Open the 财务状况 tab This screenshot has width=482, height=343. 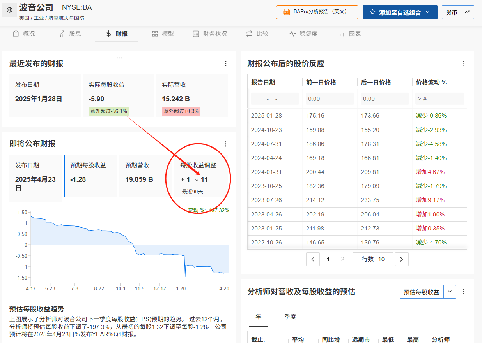click(x=210, y=34)
